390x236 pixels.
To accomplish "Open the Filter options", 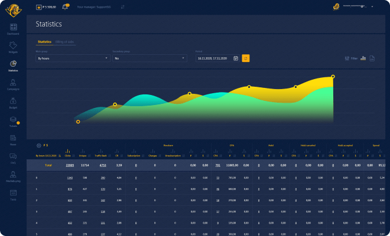I will pos(351,58).
